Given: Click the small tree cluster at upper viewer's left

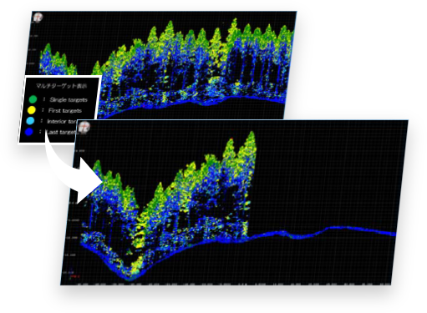Looking at the screenshot, I should [57, 60].
